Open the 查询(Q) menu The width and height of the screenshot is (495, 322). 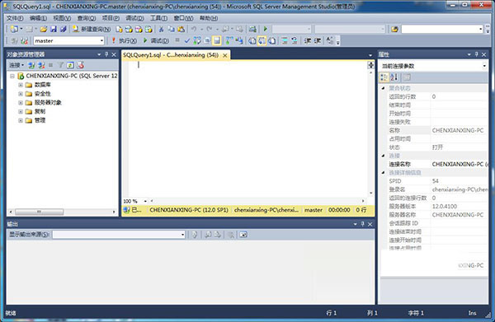[x=87, y=18]
